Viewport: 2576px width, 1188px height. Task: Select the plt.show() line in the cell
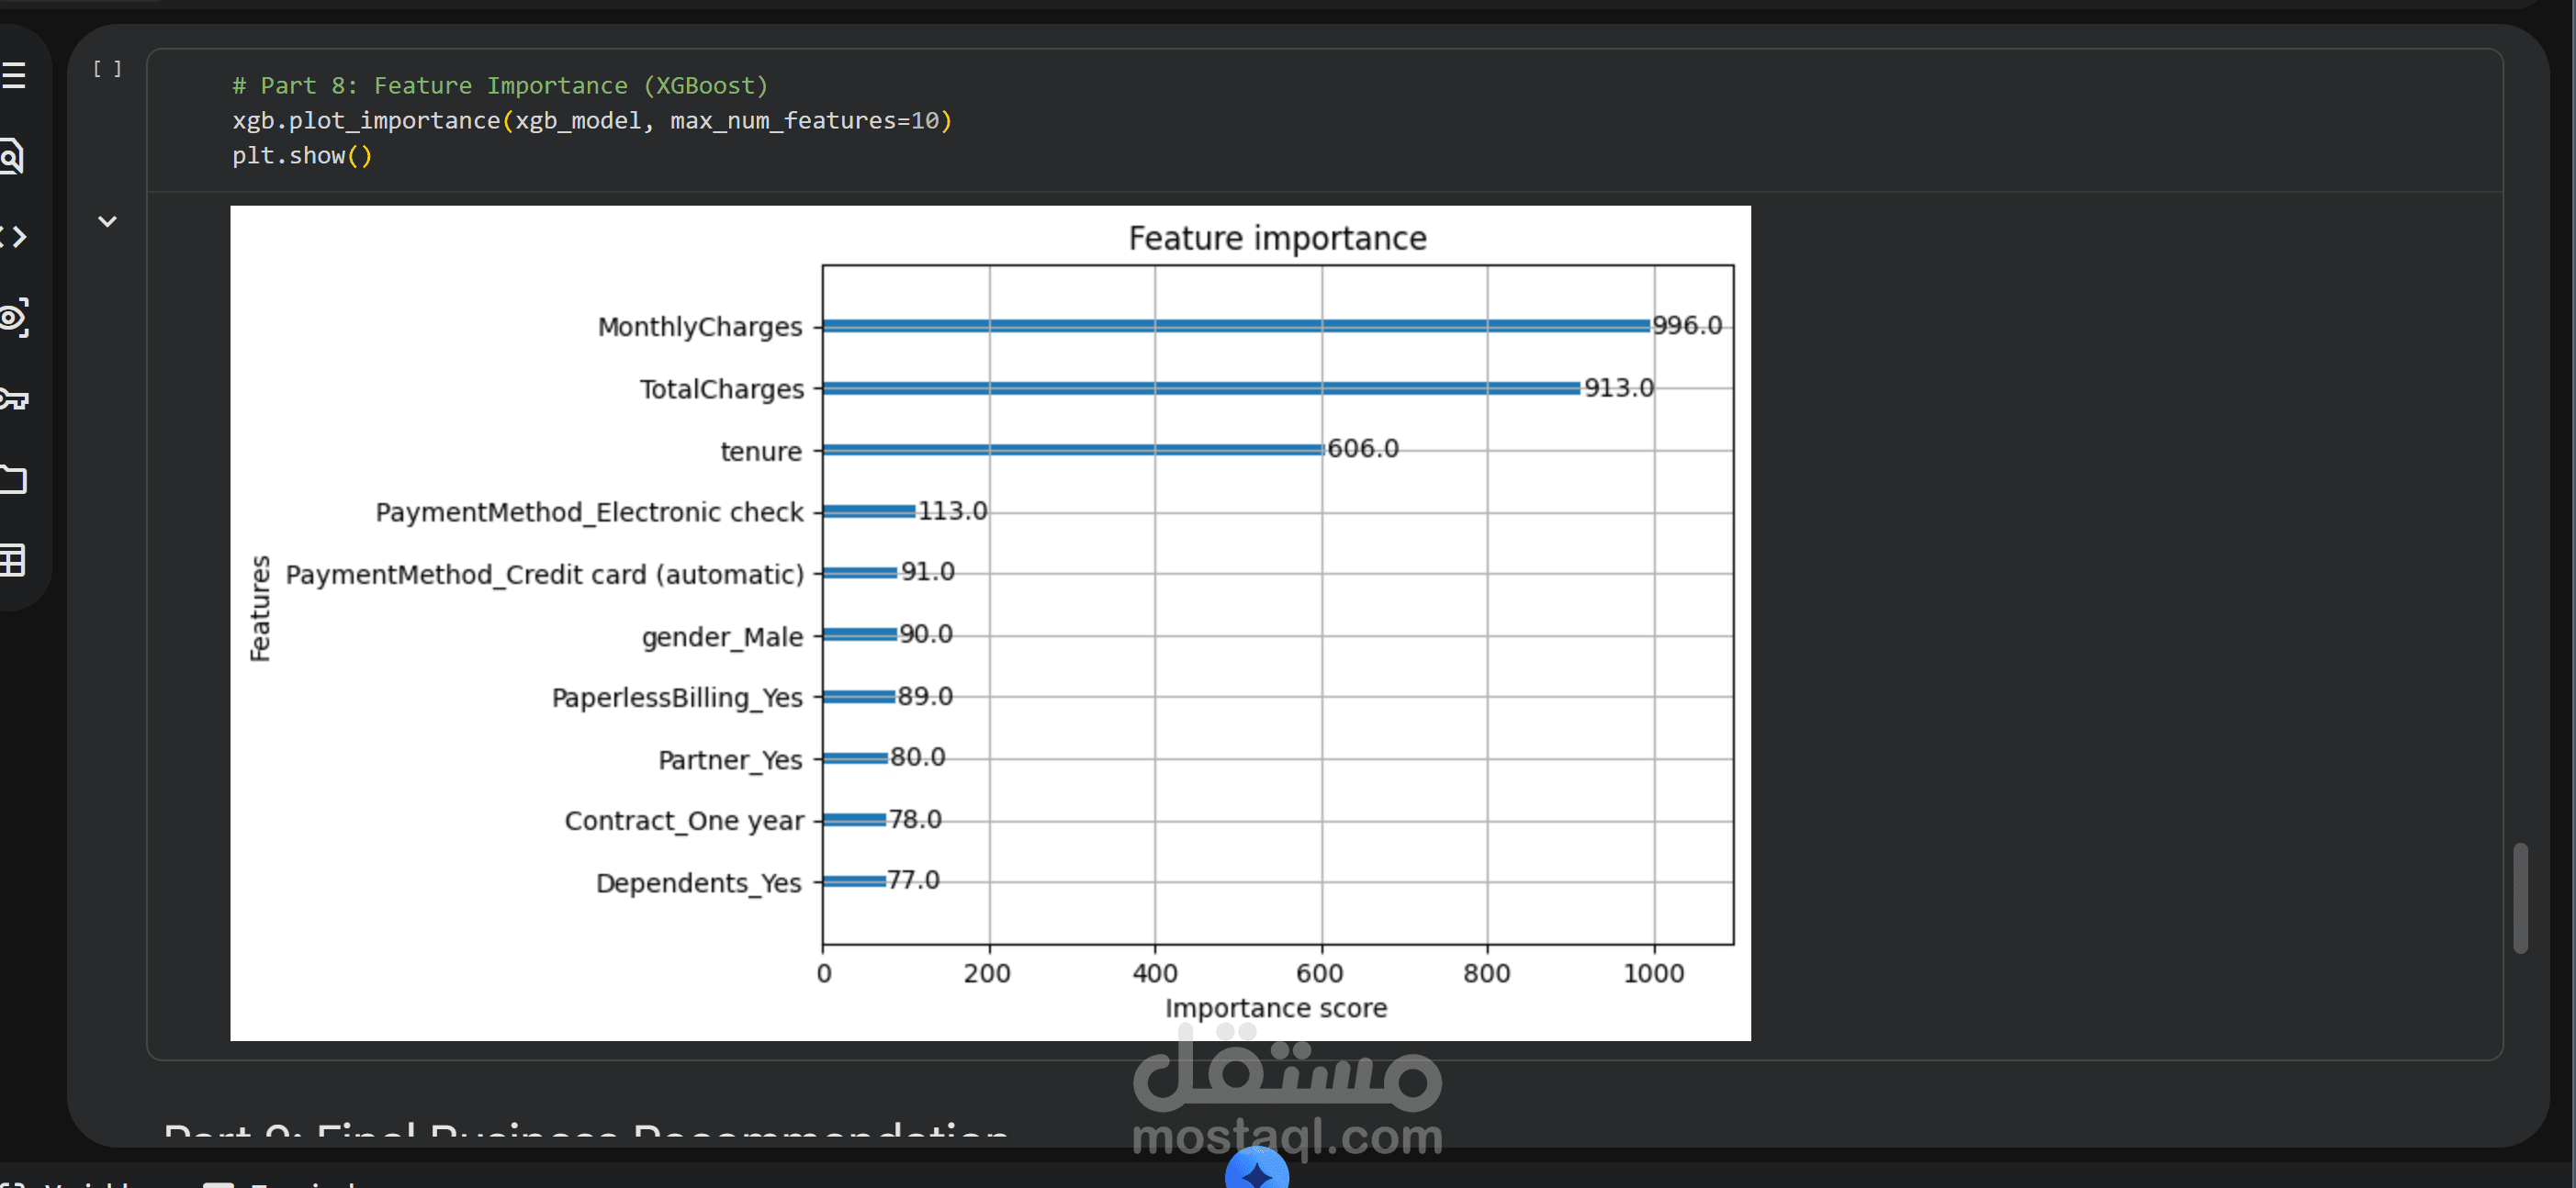click(302, 156)
